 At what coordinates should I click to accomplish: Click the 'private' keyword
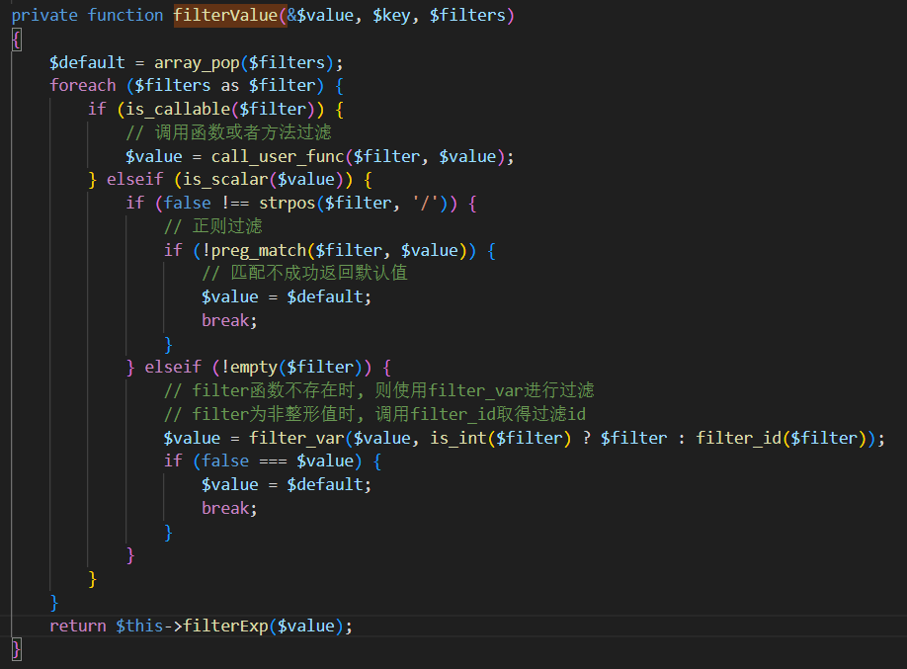(x=44, y=15)
